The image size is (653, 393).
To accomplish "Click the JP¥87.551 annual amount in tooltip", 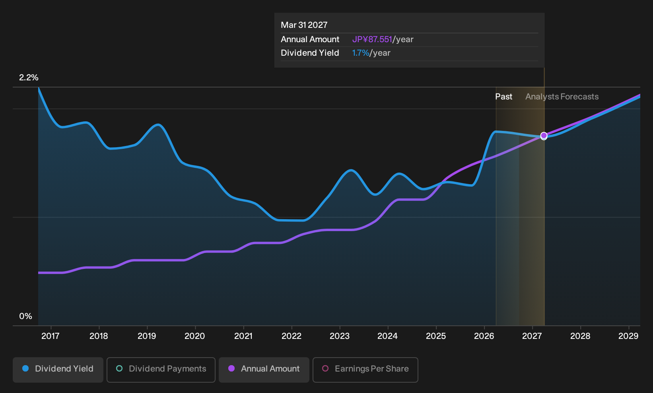I will pos(372,39).
